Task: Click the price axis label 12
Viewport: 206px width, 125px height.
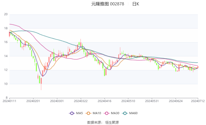Action: point(6,70)
